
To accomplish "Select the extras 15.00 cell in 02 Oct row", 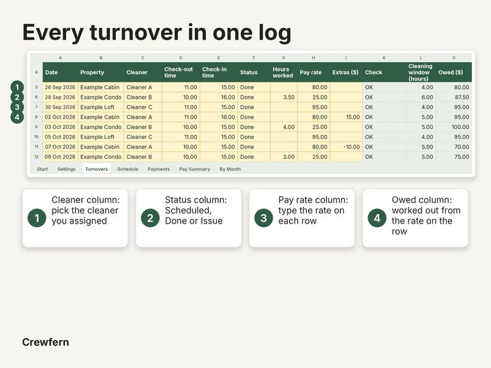I will tap(346, 117).
